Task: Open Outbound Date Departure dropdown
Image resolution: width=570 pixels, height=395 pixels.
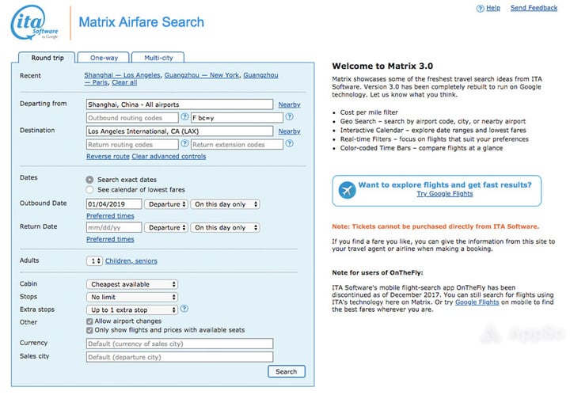Action: click(x=166, y=204)
